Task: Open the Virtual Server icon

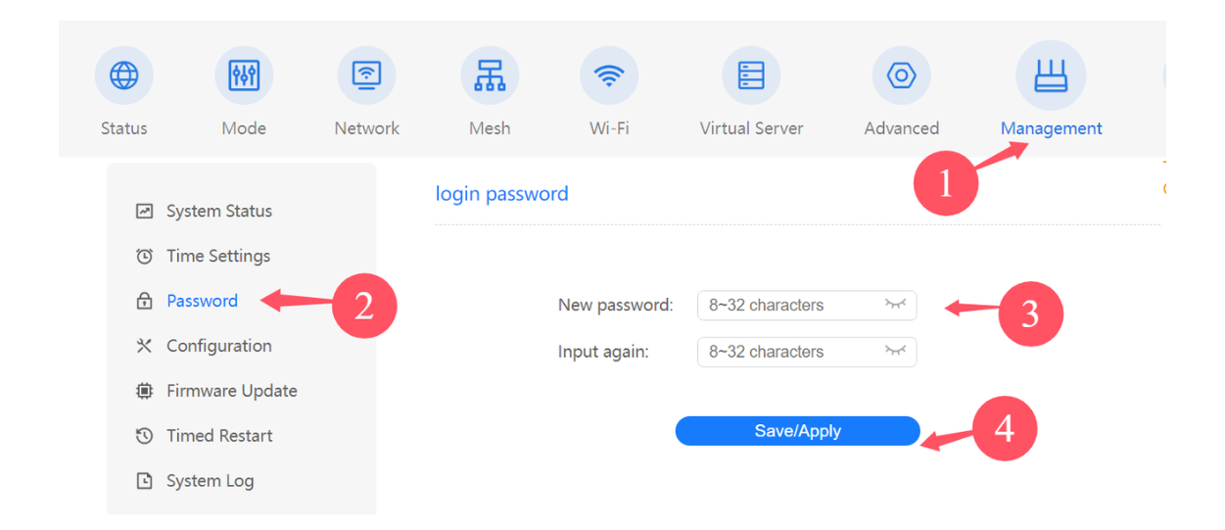Action: tap(751, 75)
